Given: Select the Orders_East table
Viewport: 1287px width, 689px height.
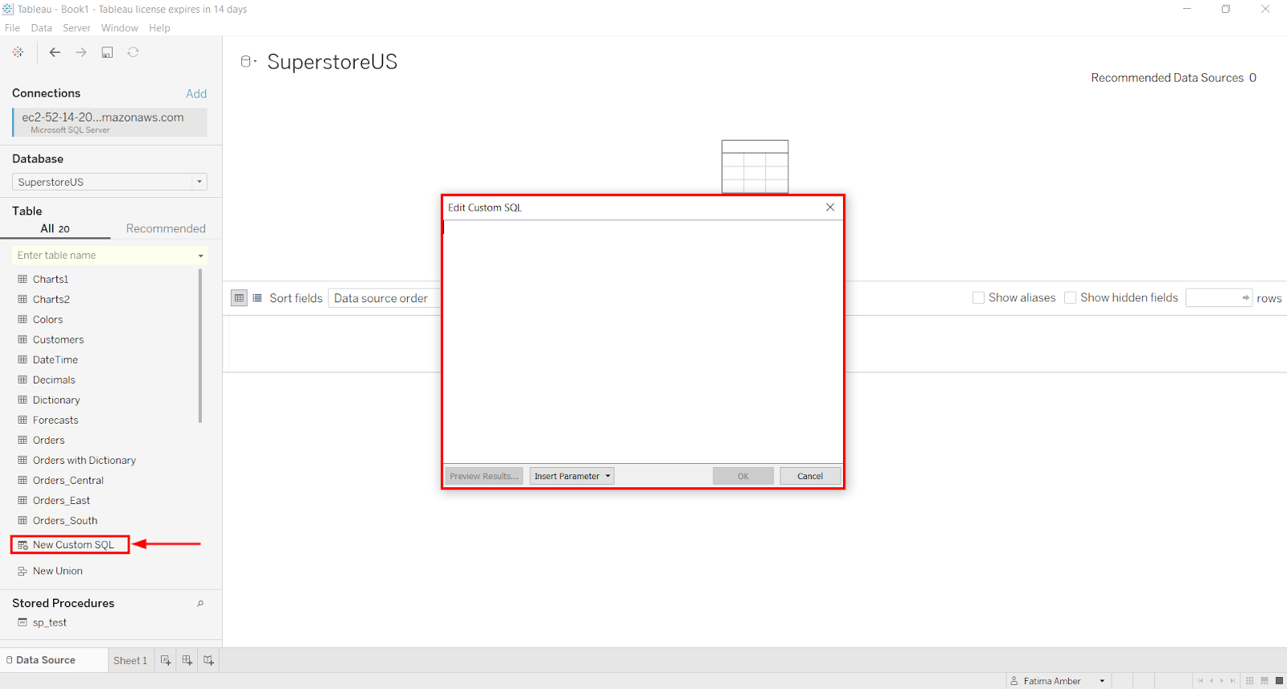Looking at the screenshot, I should pyautogui.click(x=61, y=500).
